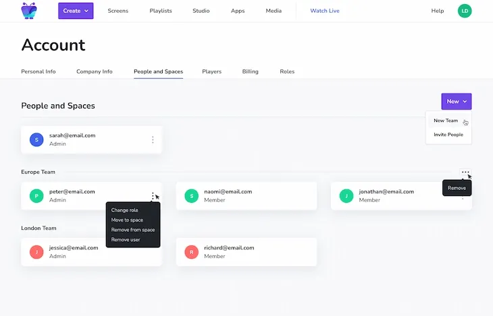Select the People and Spaces tab
Screen dimensions: 493x316
159,71
